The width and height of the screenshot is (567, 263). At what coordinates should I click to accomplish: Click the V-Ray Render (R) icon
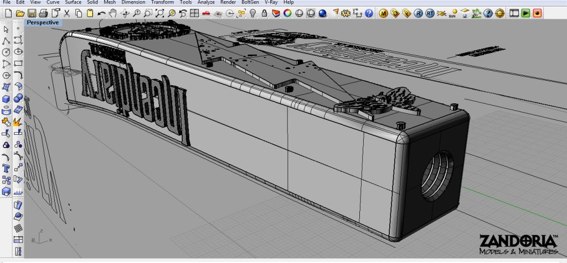pyautogui.click(x=418, y=12)
